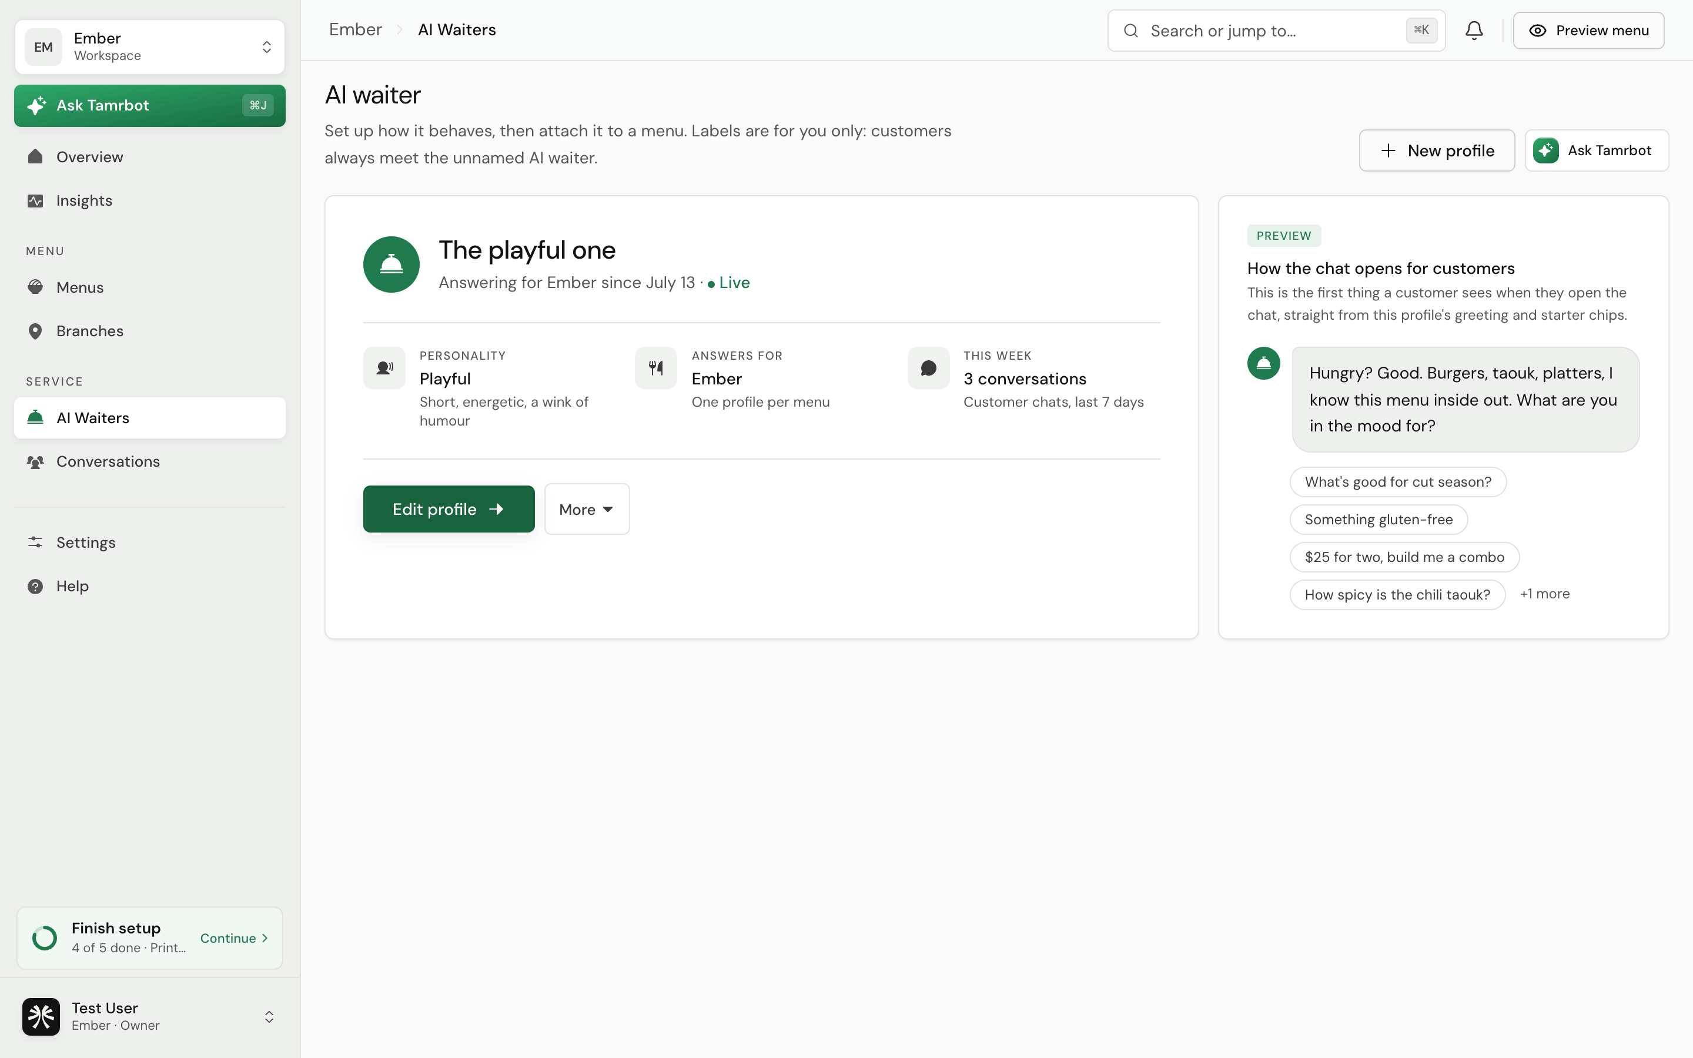Expand the Ember workspace switcher
The height and width of the screenshot is (1058, 1693).
[x=266, y=47]
